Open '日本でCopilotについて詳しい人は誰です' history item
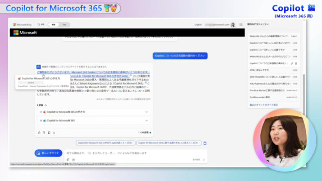The height and width of the screenshot is (181, 322). pyautogui.click(x=273, y=77)
